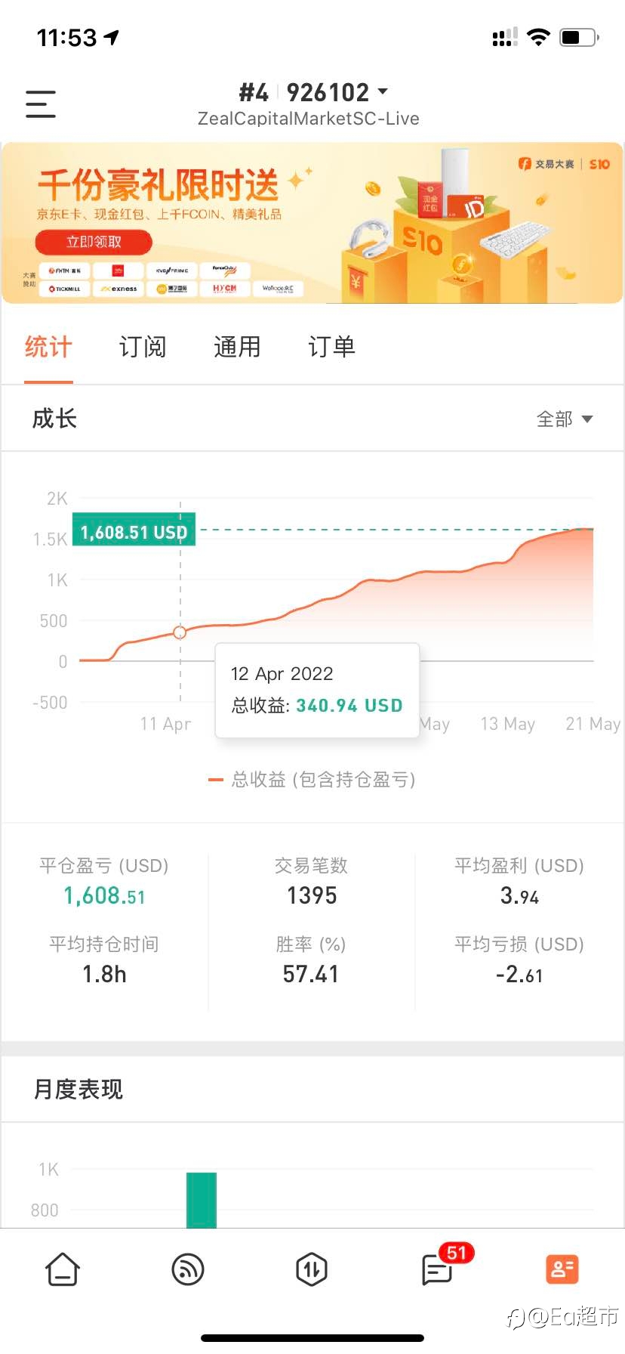
Task: Open the trading arrows hexagon icon
Action: tap(312, 1269)
